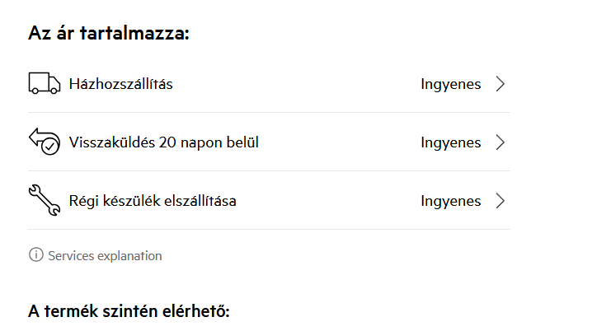Viewport: 592px width, 331px height.
Task: Click the delivery truck icon
Action: [45, 83]
